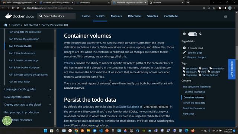Open the Samples nav item

(152, 16)
